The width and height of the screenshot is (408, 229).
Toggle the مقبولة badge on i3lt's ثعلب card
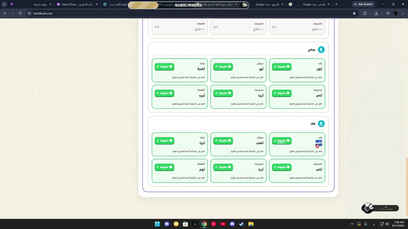223,141
